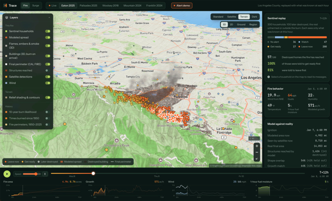Toggle Modeled spread layer switch
Viewport: 332px width, 201px height.
[48, 38]
